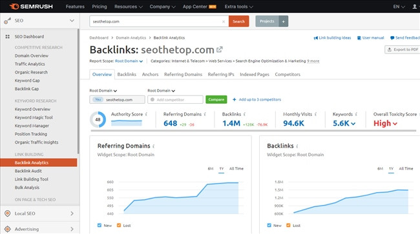
Task: Open Report Scope Root Domain dropdown
Action: click(129, 61)
